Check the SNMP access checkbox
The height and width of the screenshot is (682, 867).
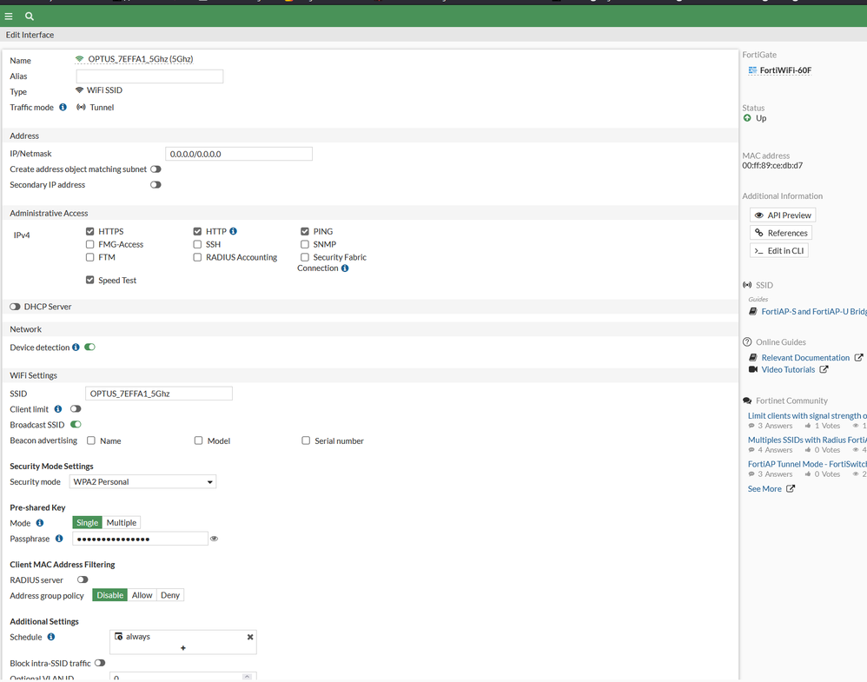click(x=305, y=244)
